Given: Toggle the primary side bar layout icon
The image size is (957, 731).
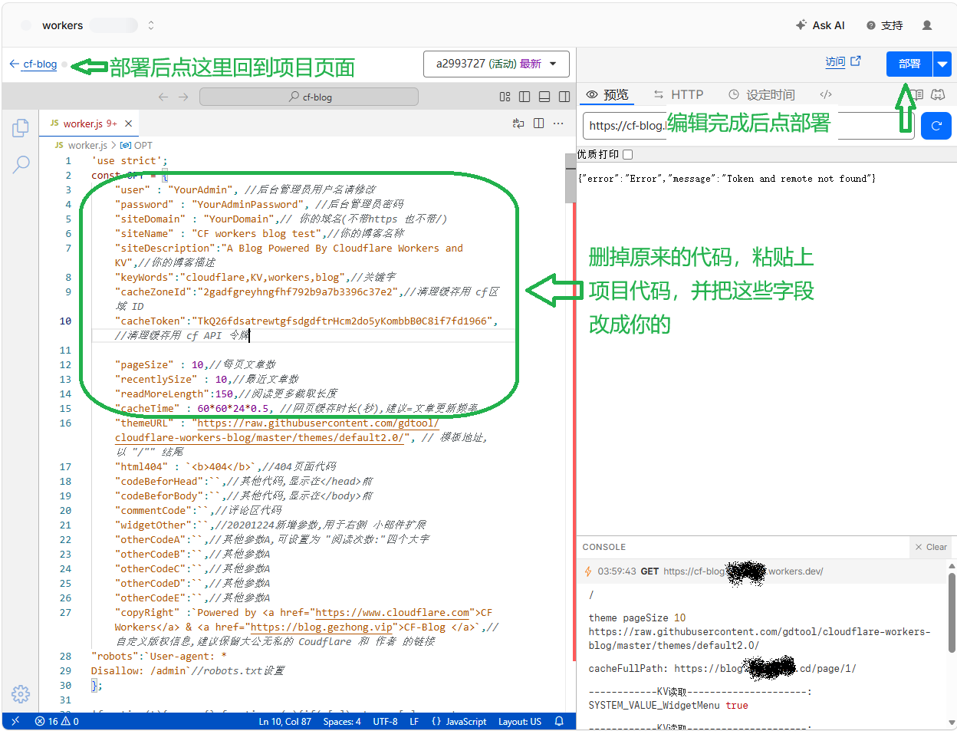Looking at the screenshot, I should [525, 97].
